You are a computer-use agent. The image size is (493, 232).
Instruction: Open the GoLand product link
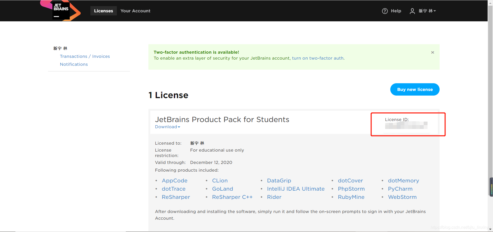pos(222,189)
